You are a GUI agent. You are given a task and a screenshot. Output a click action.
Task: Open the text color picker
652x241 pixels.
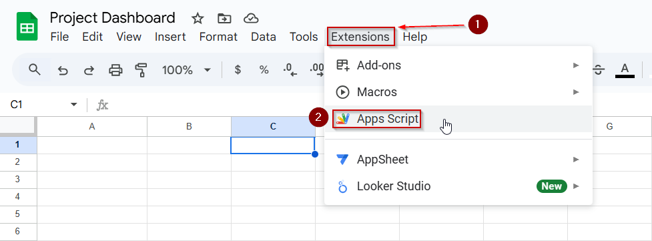pos(625,70)
